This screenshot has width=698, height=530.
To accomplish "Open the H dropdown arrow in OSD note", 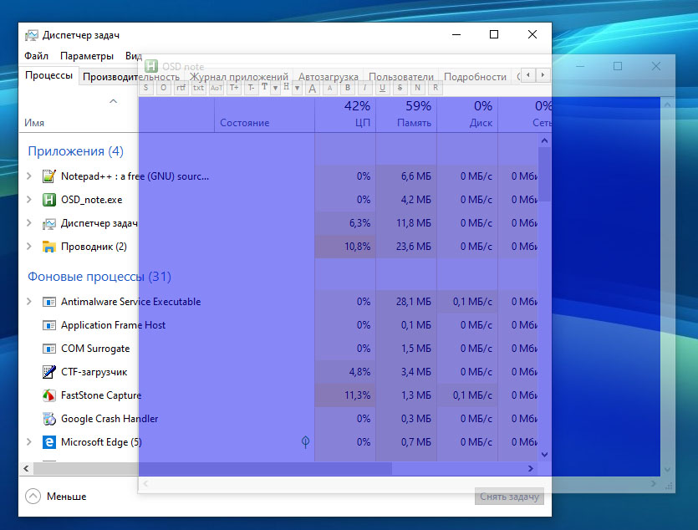I will pos(298,88).
